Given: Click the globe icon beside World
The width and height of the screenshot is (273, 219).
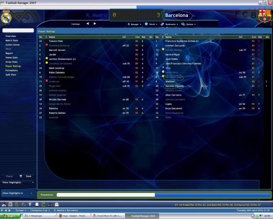Looking at the screenshot, I should pos(146,24).
